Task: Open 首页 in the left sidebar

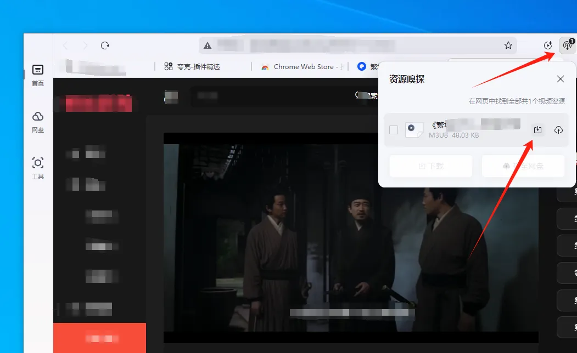Action: tap(38, 75)
